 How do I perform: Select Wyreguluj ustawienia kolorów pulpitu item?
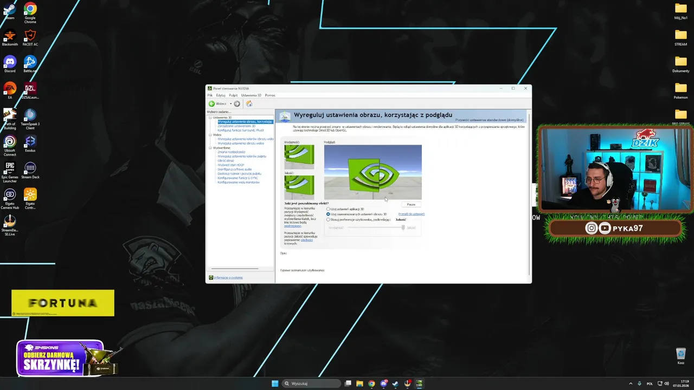242,157
